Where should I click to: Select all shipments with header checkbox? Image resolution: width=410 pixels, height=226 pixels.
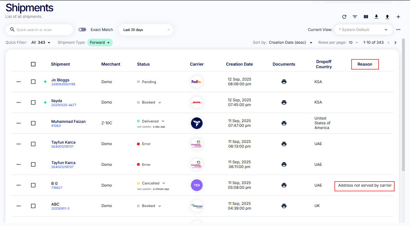(33, 64)
